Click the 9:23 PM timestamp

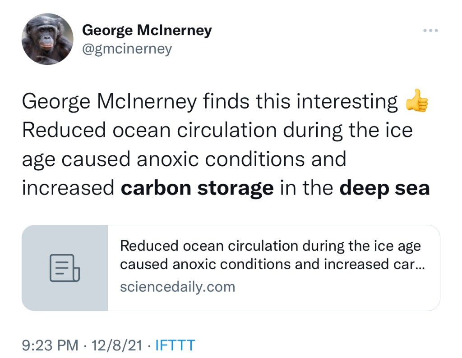[x=50, y=345]
